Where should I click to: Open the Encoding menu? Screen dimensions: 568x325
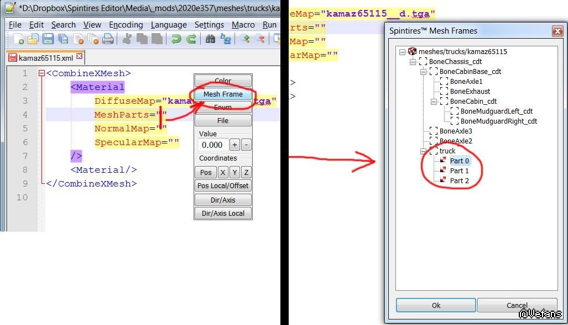(x=126, y=25)
